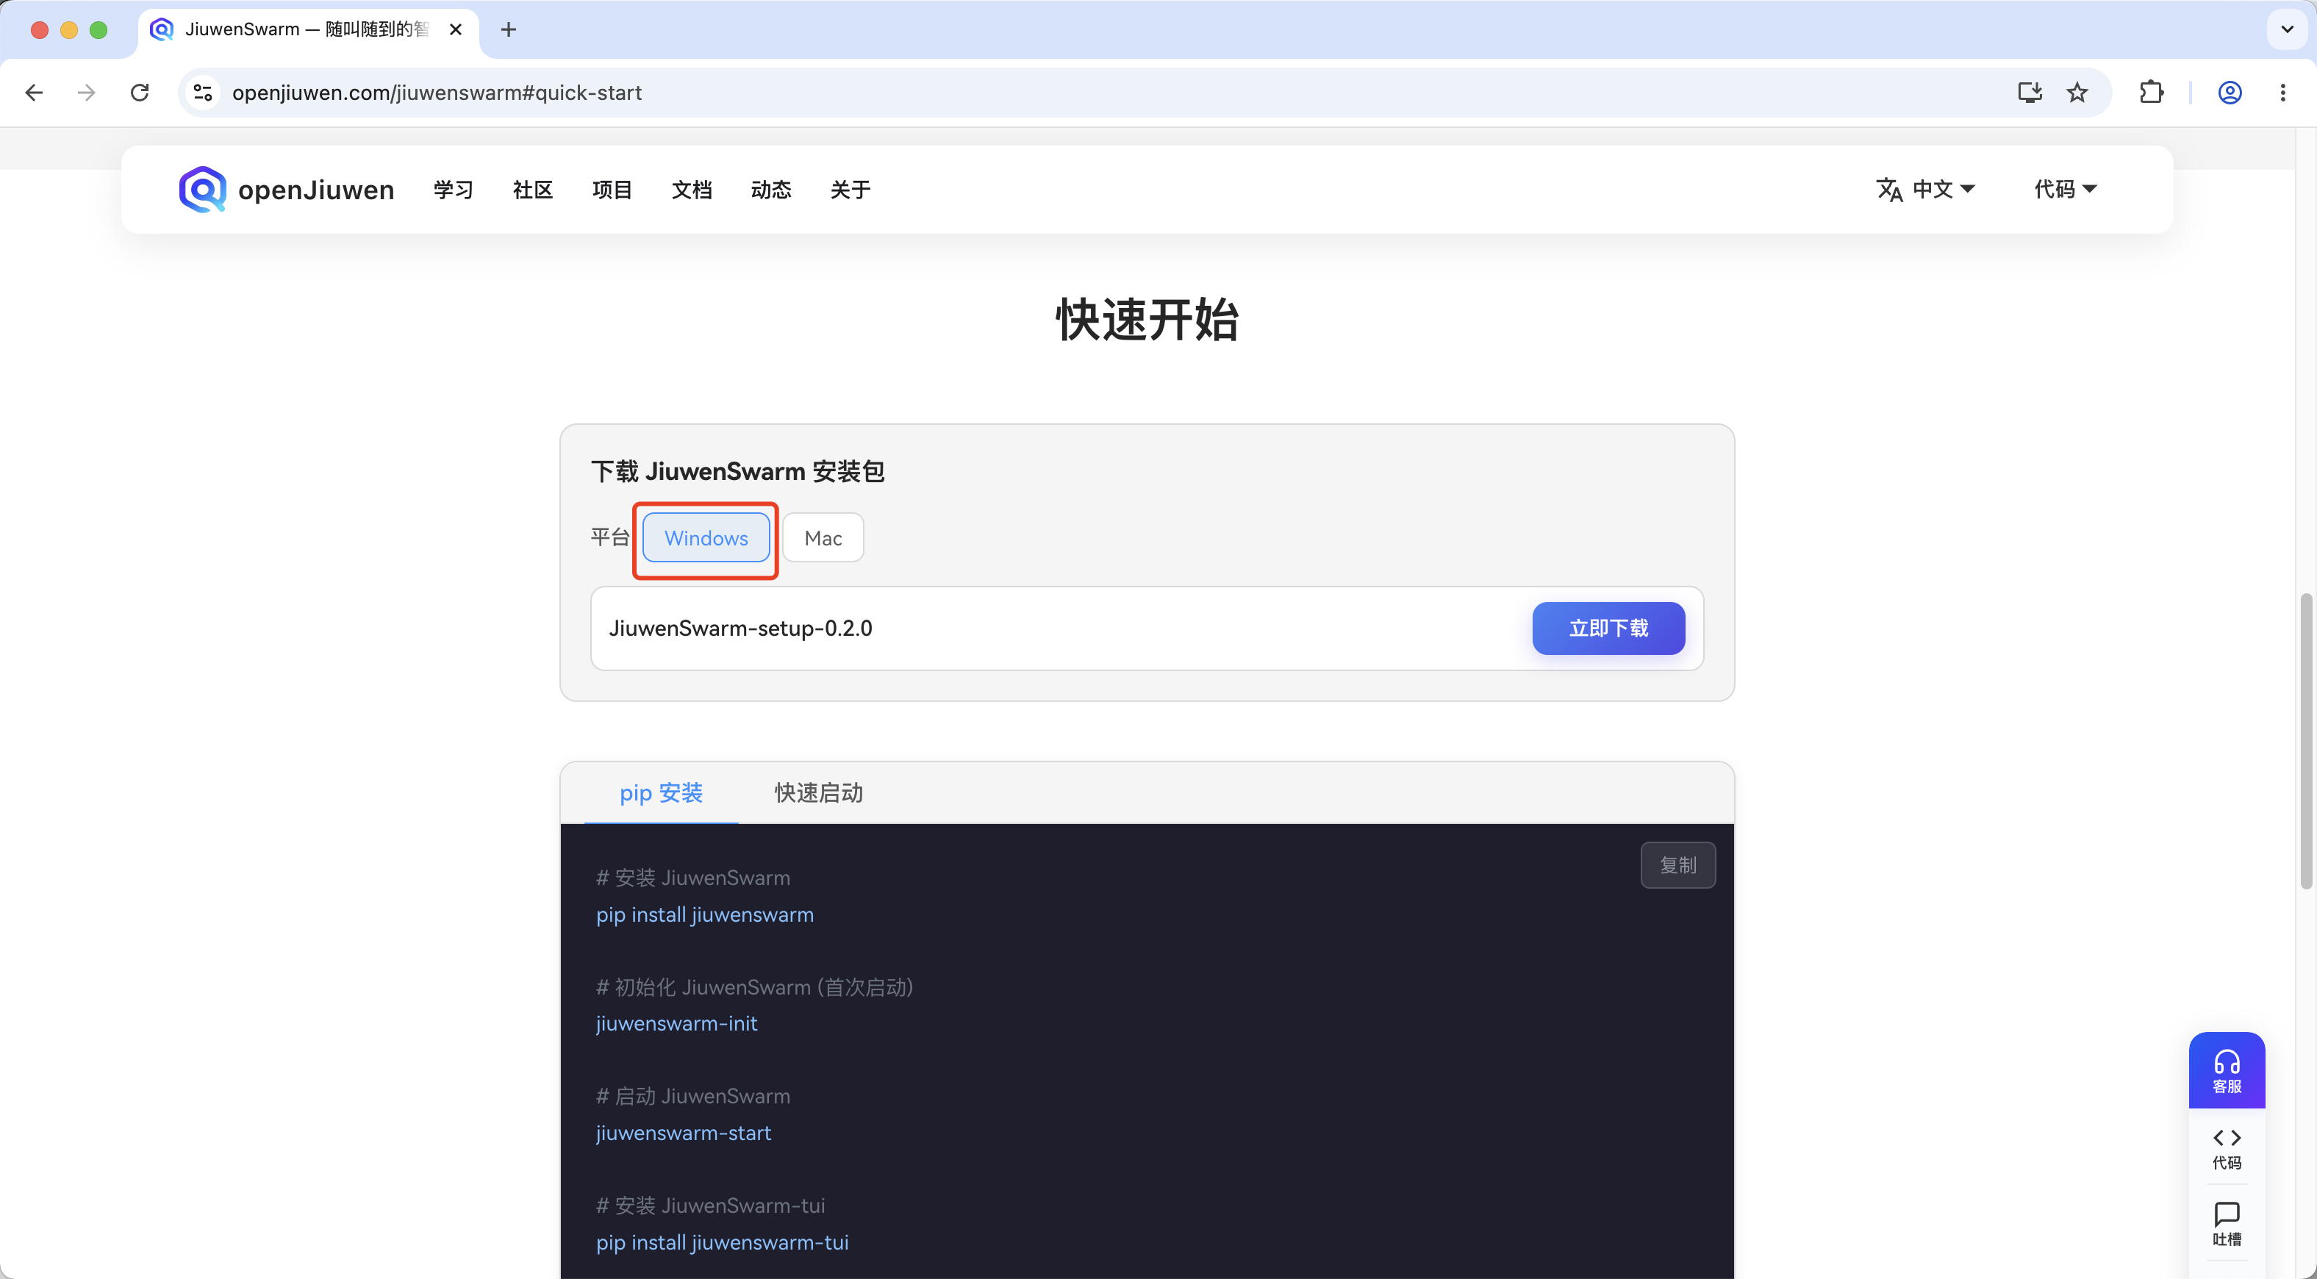Close the JiuwenSwarm tab
The width and height of the screenshot is (2317, 1279).
pyautogui.click(x=456, y=29)
